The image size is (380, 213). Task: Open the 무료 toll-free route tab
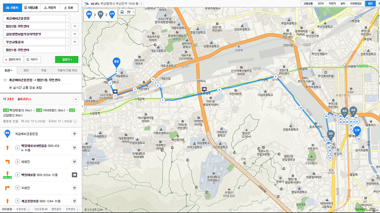tap(44, 70)
